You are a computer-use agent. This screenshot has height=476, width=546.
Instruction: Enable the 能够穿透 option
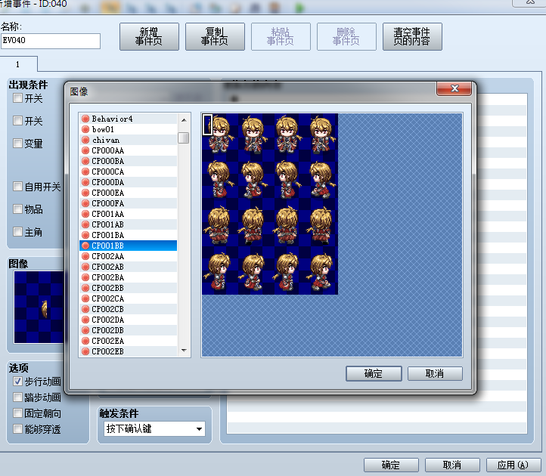pyautogui.click(x=17, y=428)
